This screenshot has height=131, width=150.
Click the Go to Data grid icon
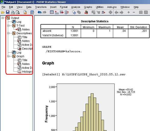(52, 12)
